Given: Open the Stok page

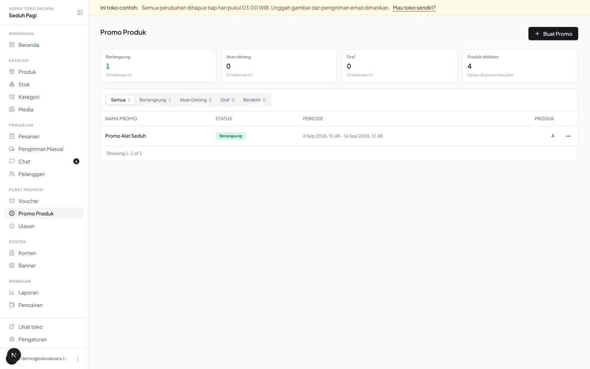Looking at the screenshot, I should [44, 85].
